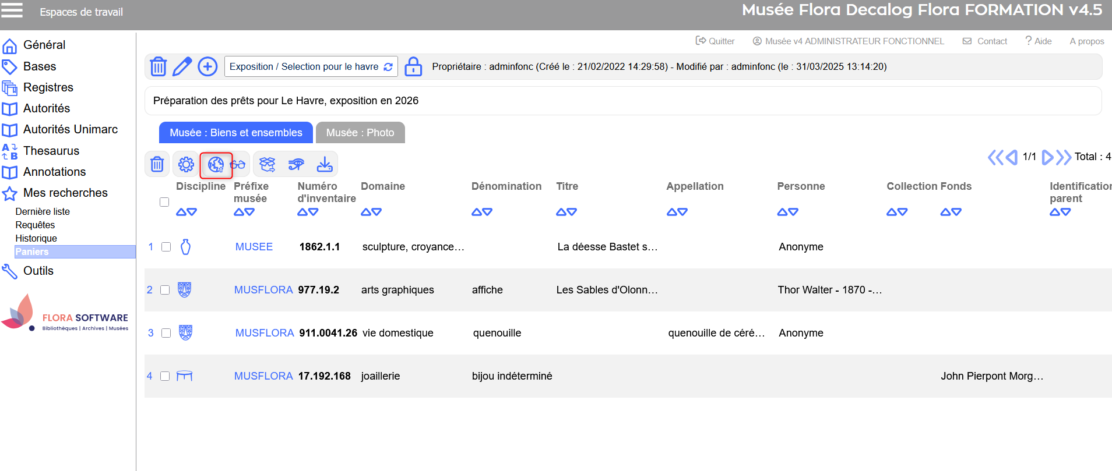Click the Quitter link to log out

tap(715, 41)
